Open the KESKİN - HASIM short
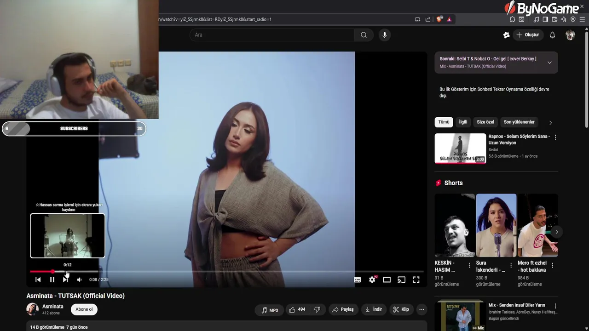Image resolution: width=589 pixels, height=331 pixels. click(x=455, y=225)
